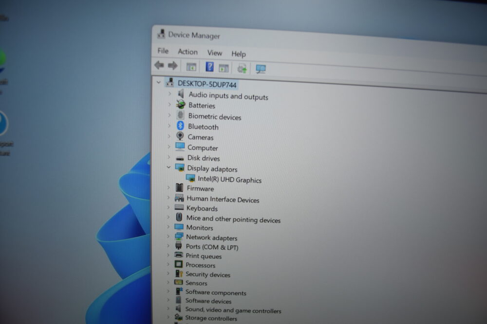Click the Human Interface Devices icon
This screenshot has width=487, height=324.
click(x=179, y=198)
